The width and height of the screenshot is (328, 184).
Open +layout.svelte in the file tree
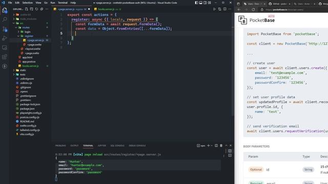[x=32, y=49]
